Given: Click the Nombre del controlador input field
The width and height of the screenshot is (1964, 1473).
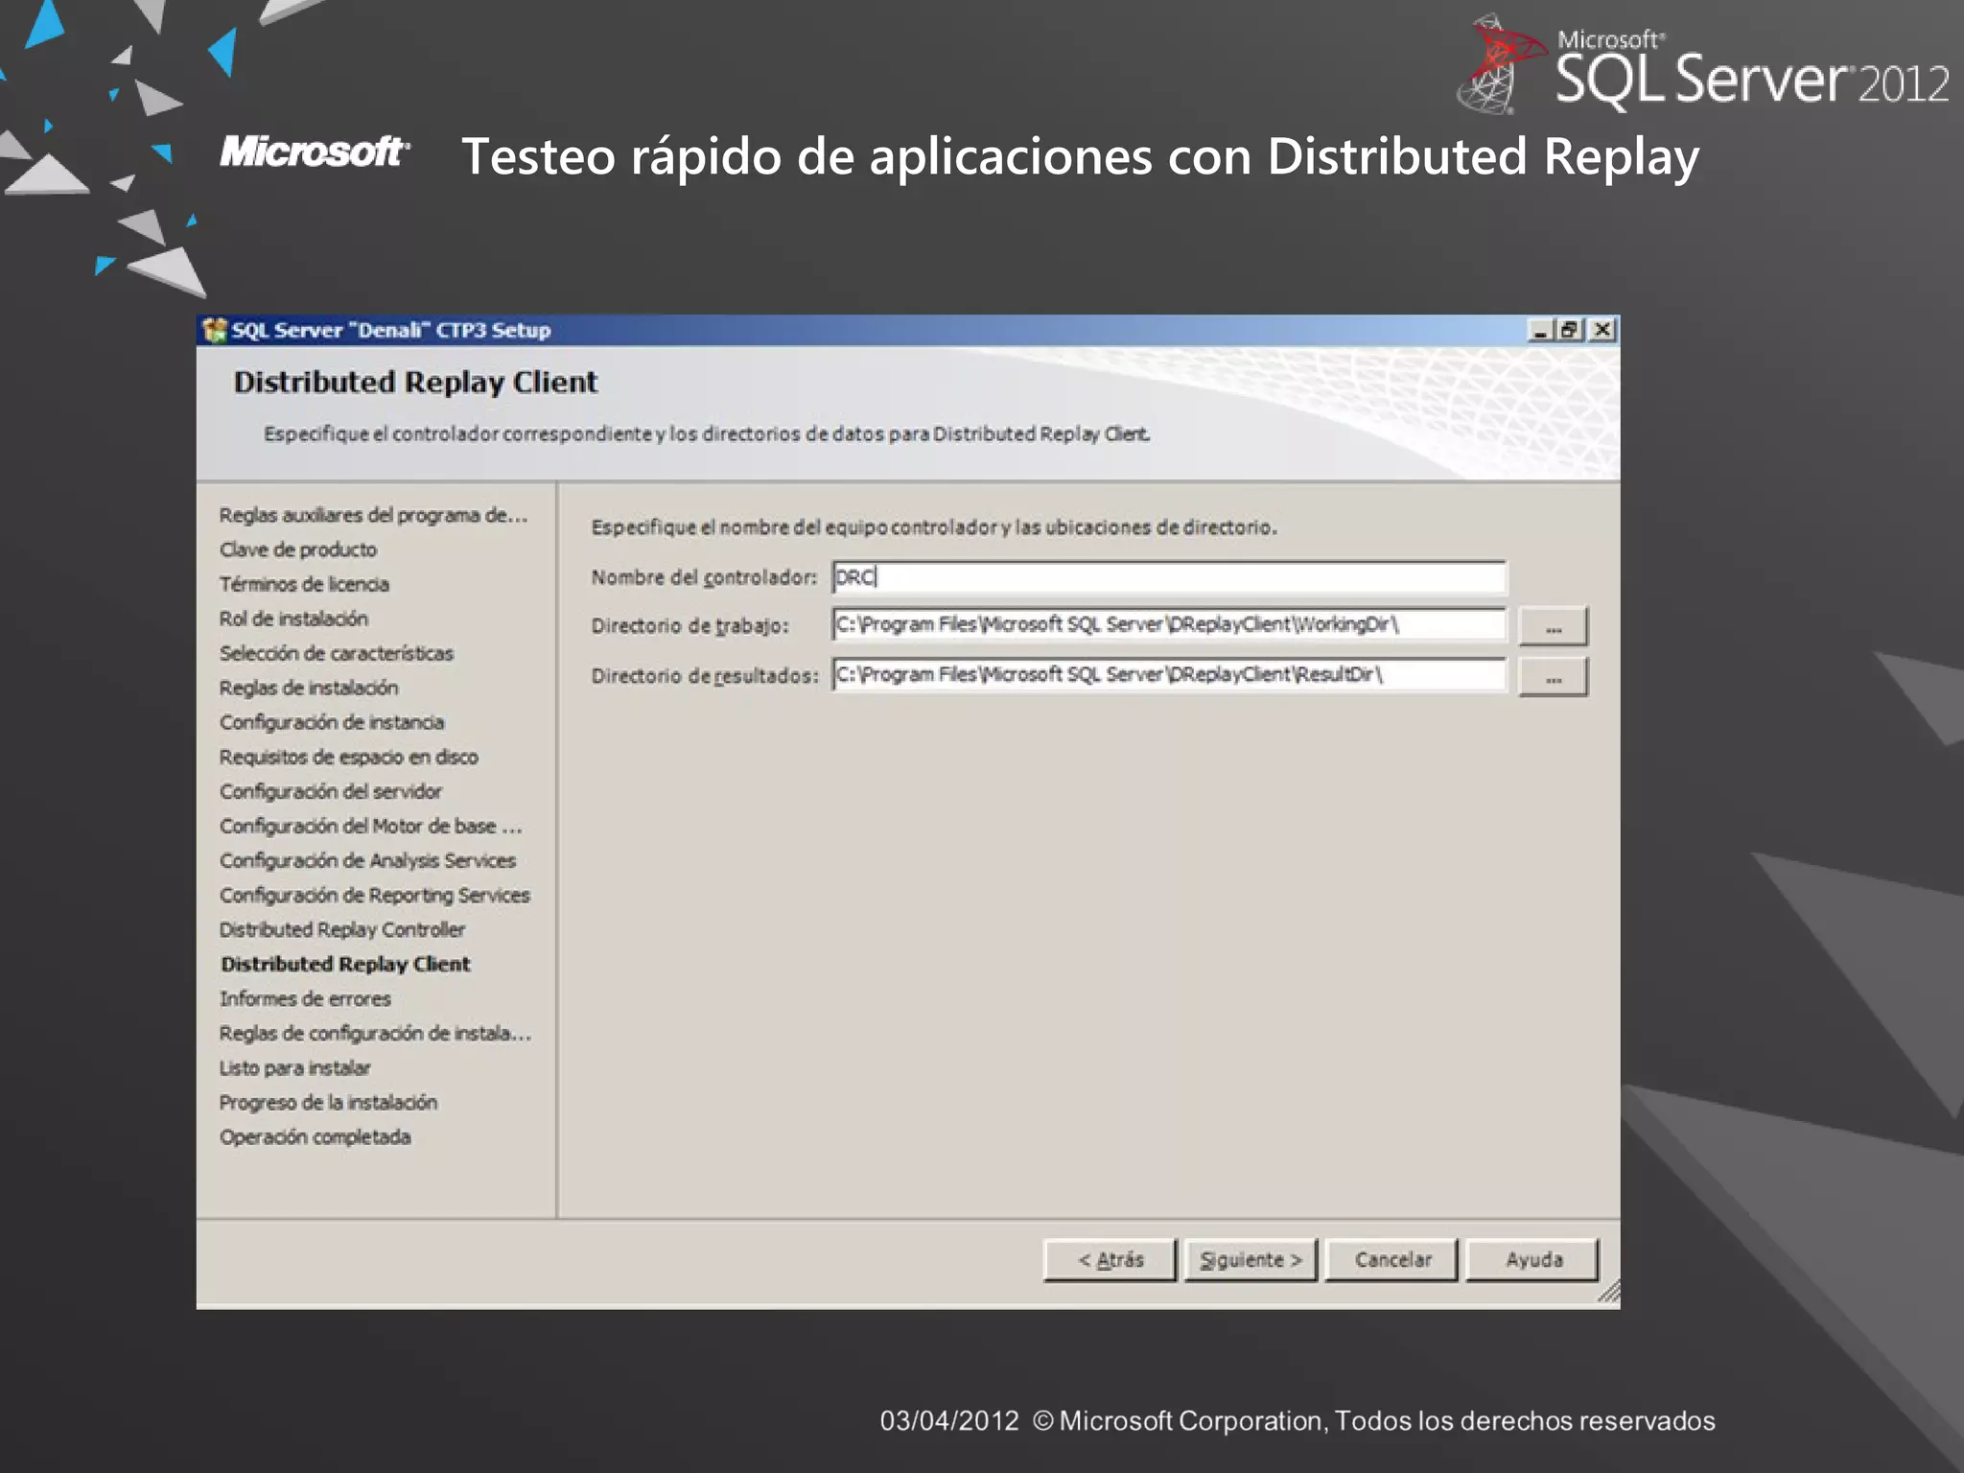Looking at the screenshot, I should click(x=1169, y=577).
